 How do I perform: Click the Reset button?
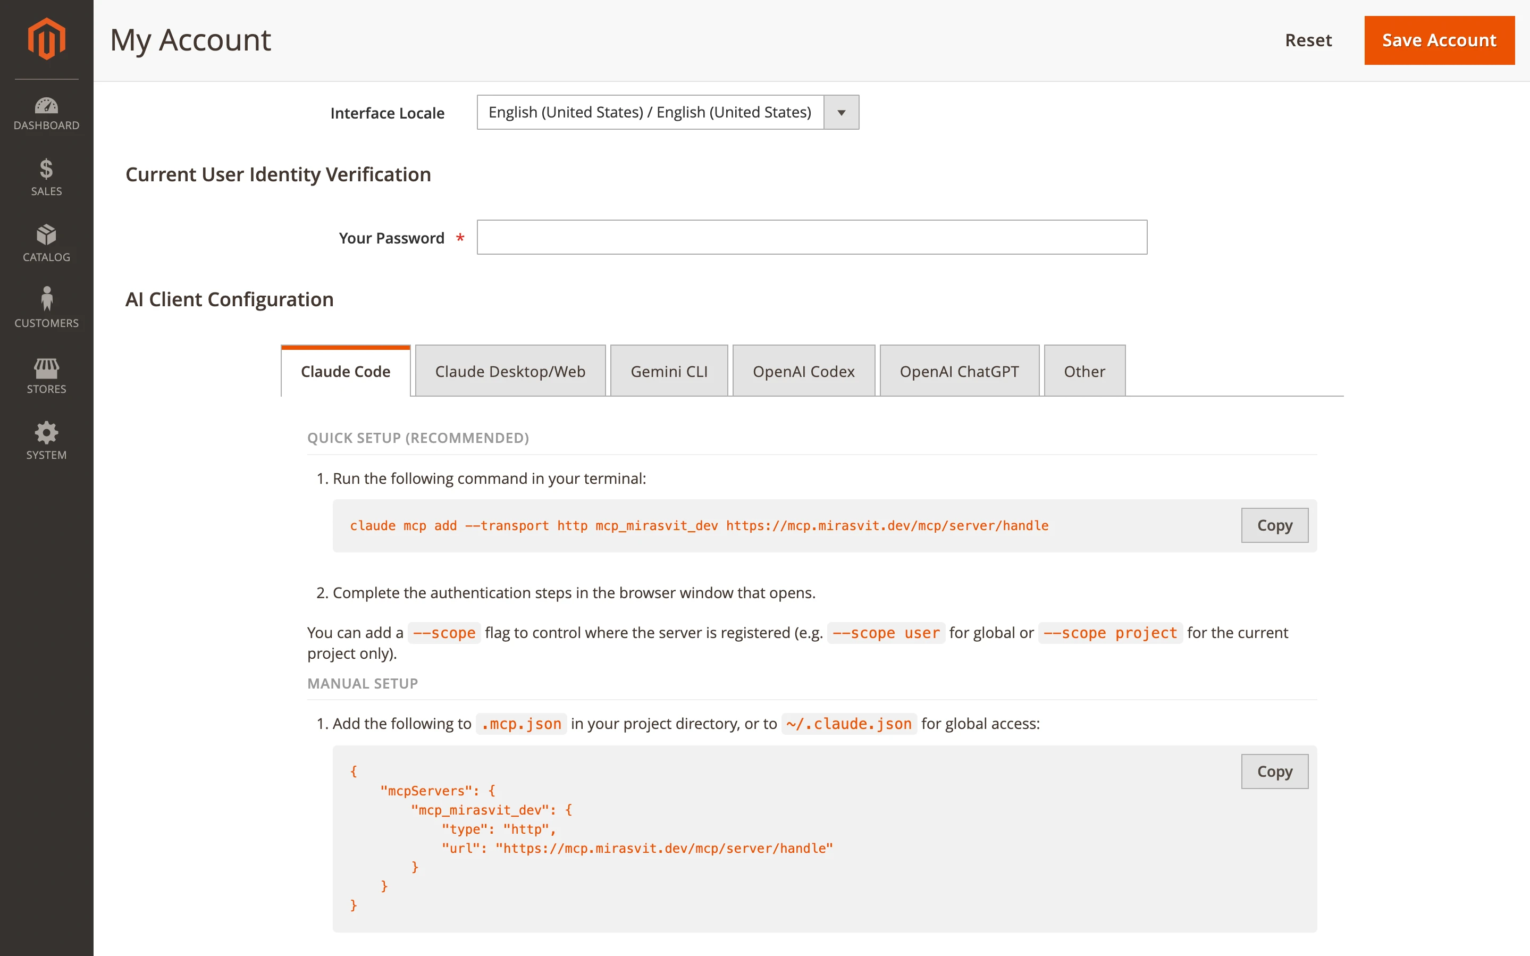[x=1308, y=40]
